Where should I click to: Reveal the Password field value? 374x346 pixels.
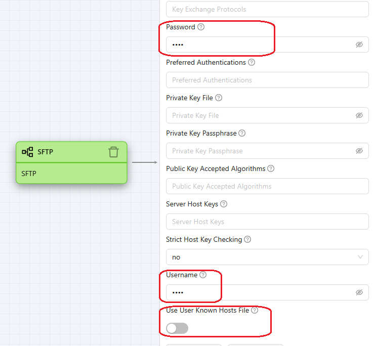point(359,45)
